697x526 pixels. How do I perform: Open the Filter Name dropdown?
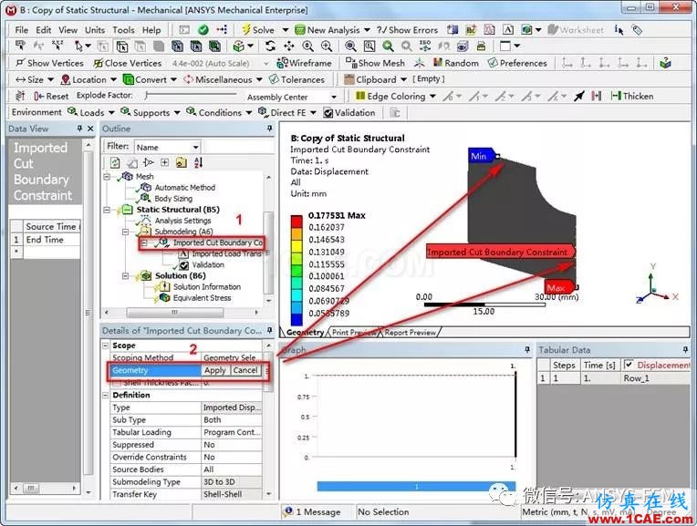(x=195, y=147)
